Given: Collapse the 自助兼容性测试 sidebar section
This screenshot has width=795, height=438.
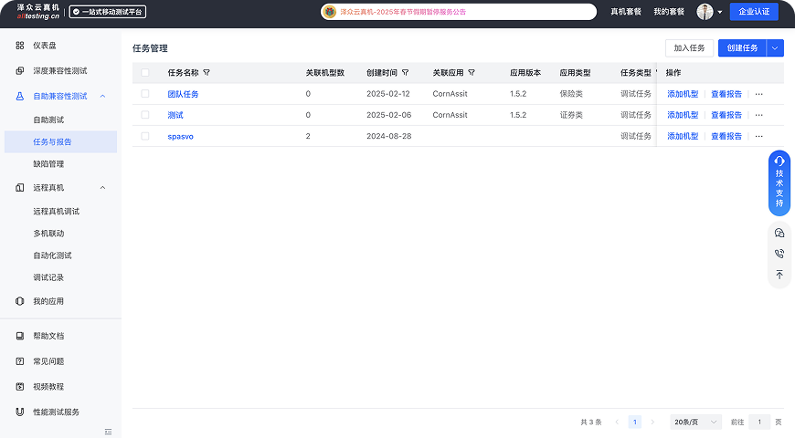Looking at the screenshot, I should 102,96.
